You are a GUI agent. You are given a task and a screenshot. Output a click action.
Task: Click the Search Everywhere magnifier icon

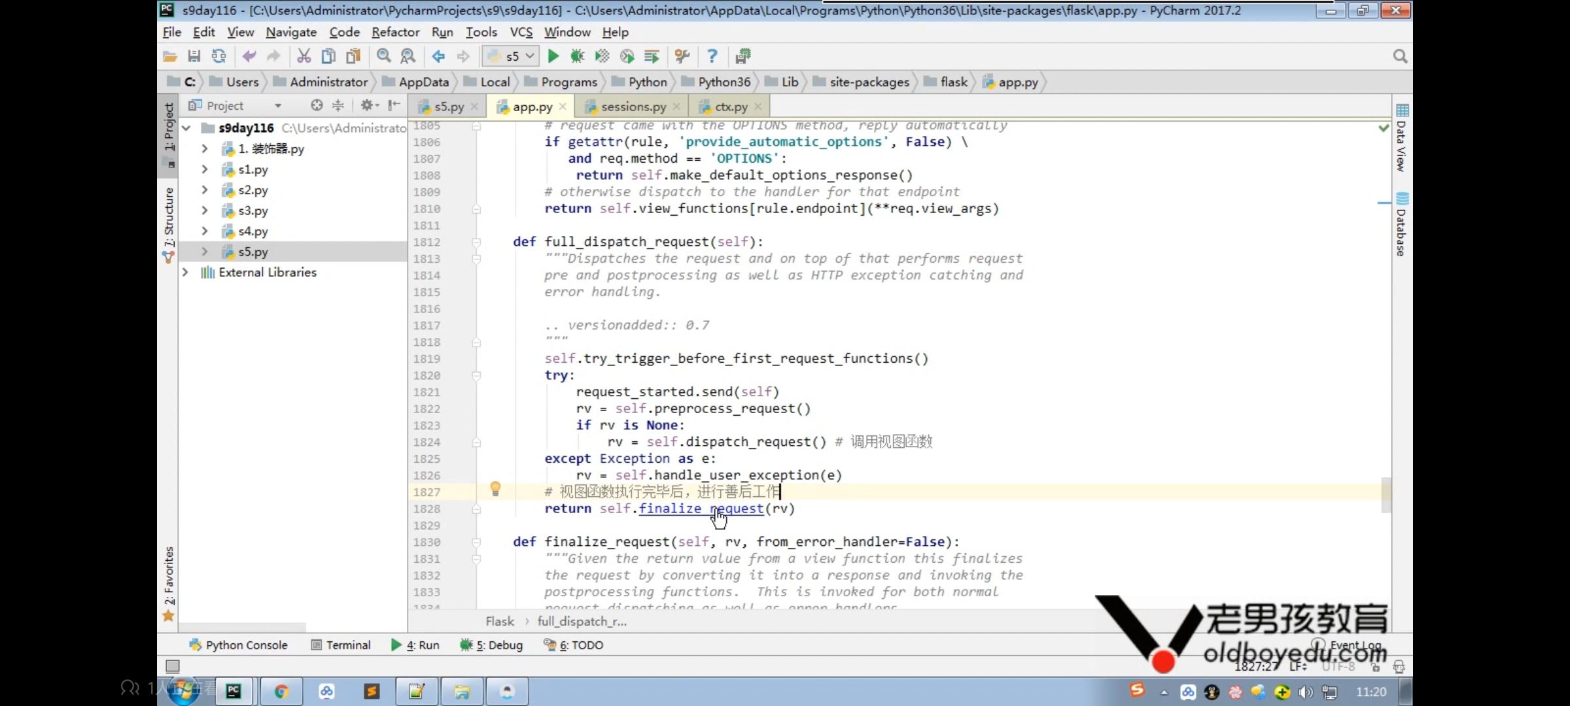click(1399, 56)
